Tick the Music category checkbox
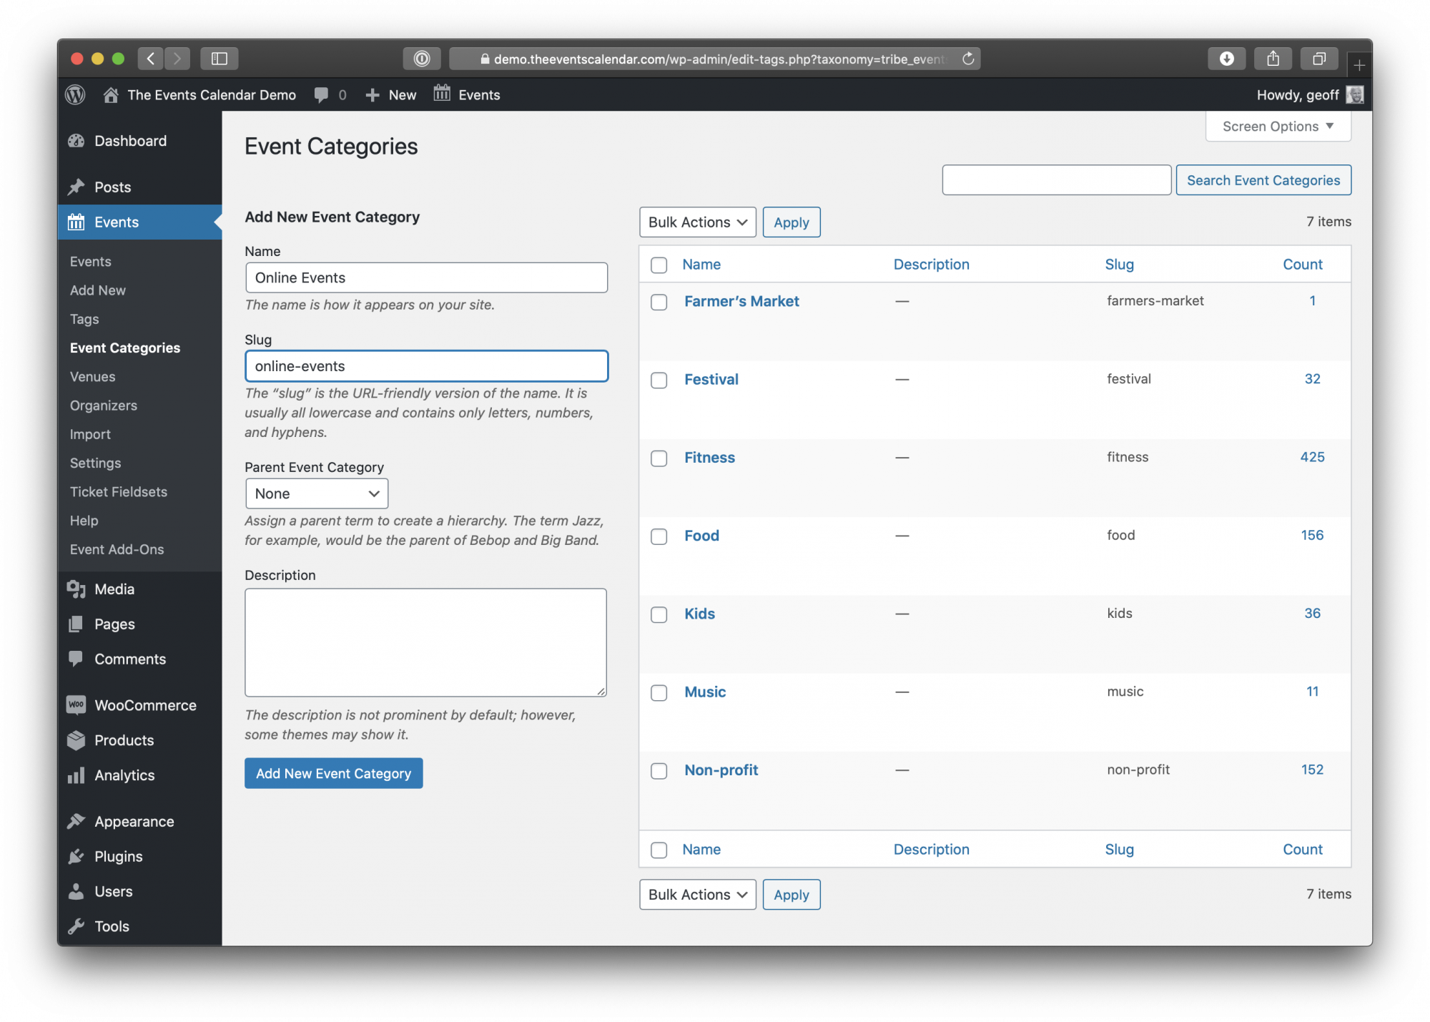Viewport: 1430px width, 1022px height. (659, 692)
